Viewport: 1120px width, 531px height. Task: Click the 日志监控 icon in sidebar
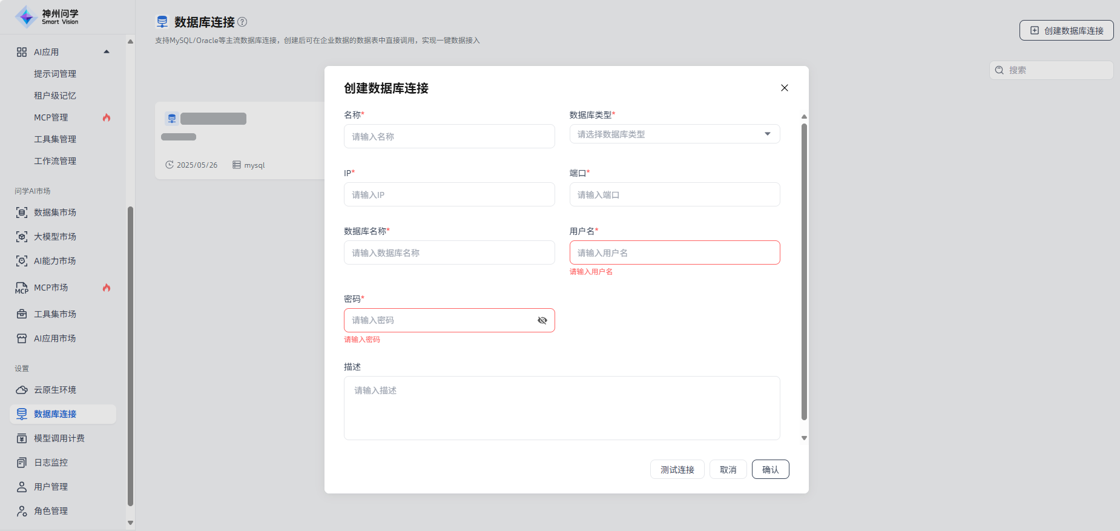coord(22,463)
